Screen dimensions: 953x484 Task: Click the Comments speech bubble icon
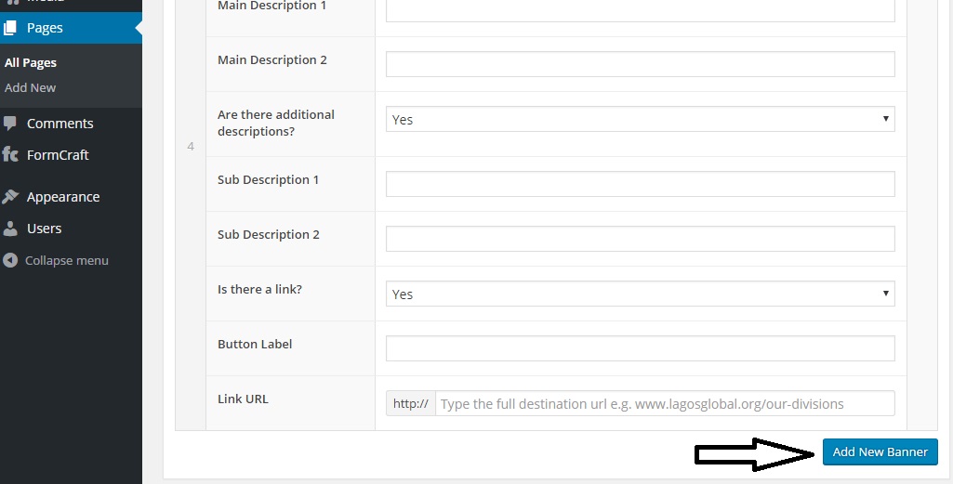tap(10, 124)
